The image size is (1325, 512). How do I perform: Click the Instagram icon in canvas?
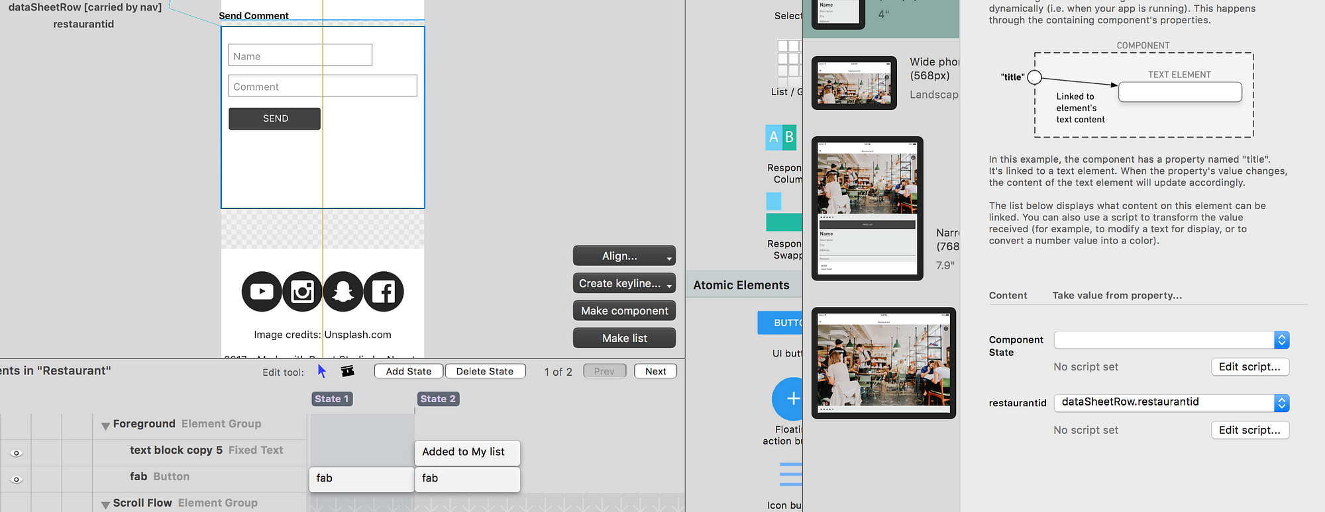302,291
